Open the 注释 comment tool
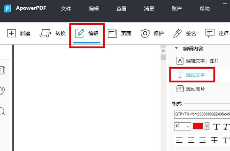 [217, 34]
